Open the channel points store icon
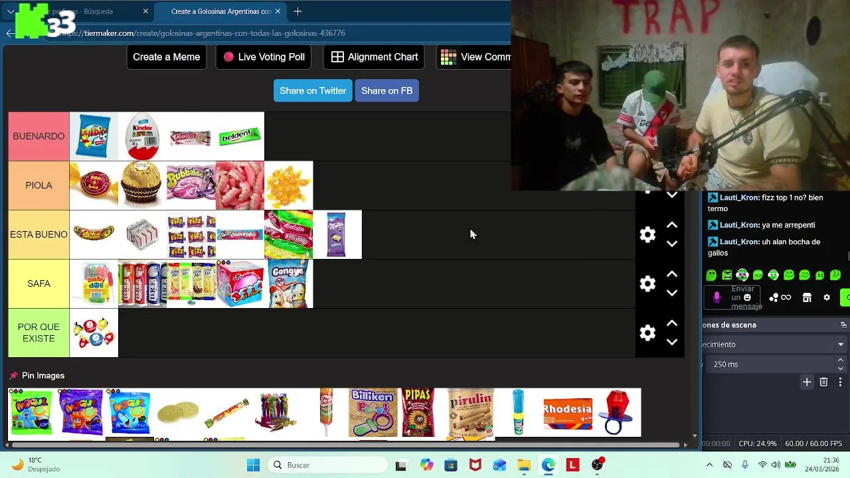 pos(807,297)
